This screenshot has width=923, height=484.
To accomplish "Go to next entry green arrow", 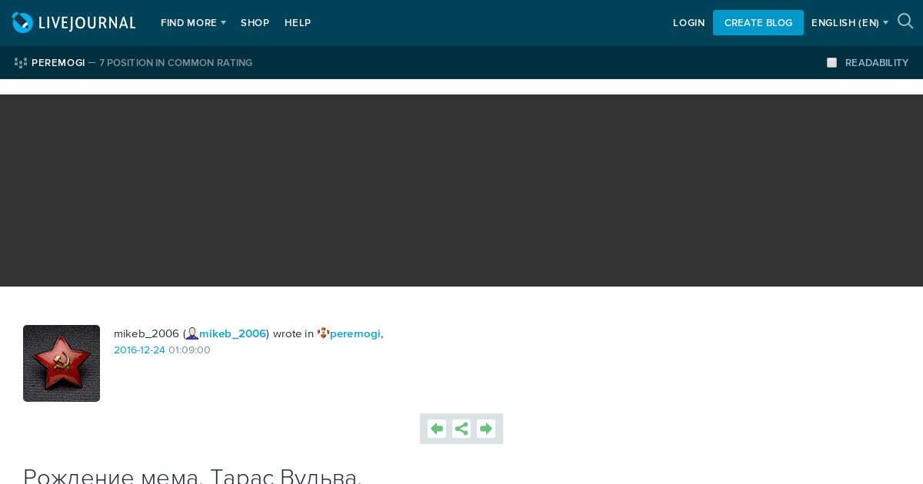I will pos(486,429).
